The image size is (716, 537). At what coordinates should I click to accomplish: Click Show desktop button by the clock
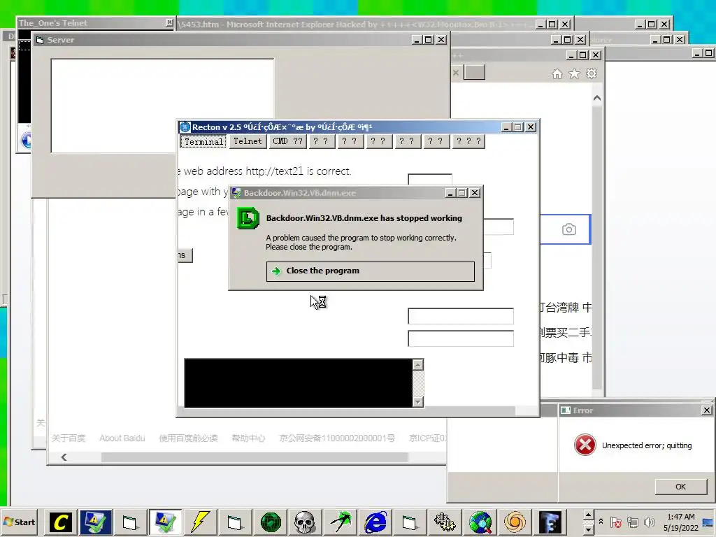[x=708, y=522]
